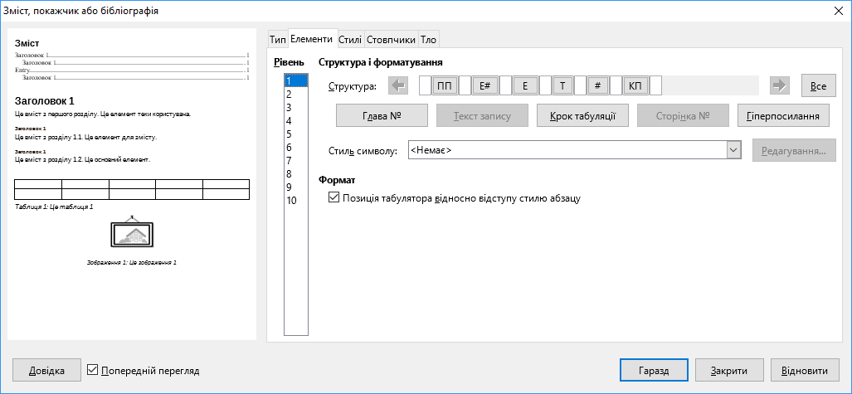Select the Е entry text token
852x394 pixels.
click(525, 86)
